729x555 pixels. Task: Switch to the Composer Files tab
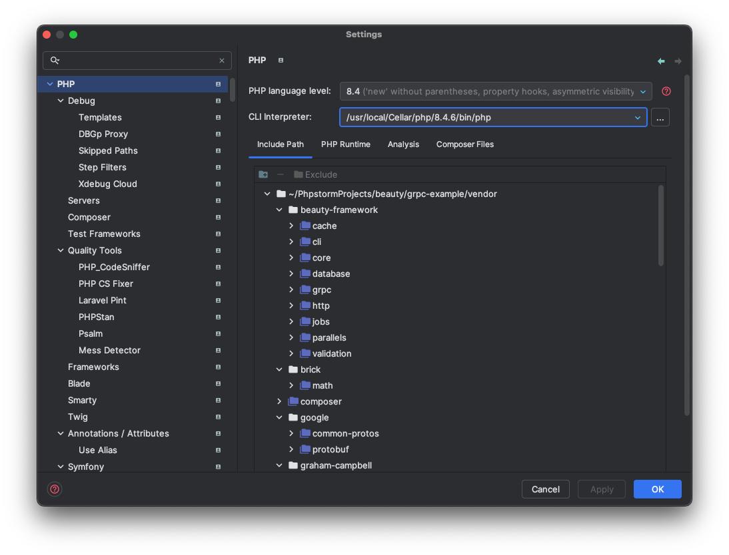click(465, 144)
